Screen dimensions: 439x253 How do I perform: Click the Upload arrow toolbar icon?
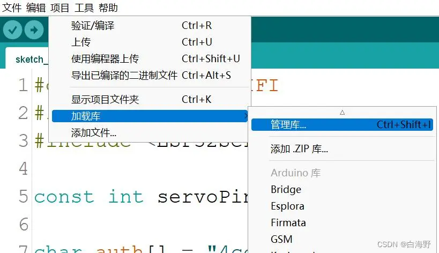coord(34,29)
